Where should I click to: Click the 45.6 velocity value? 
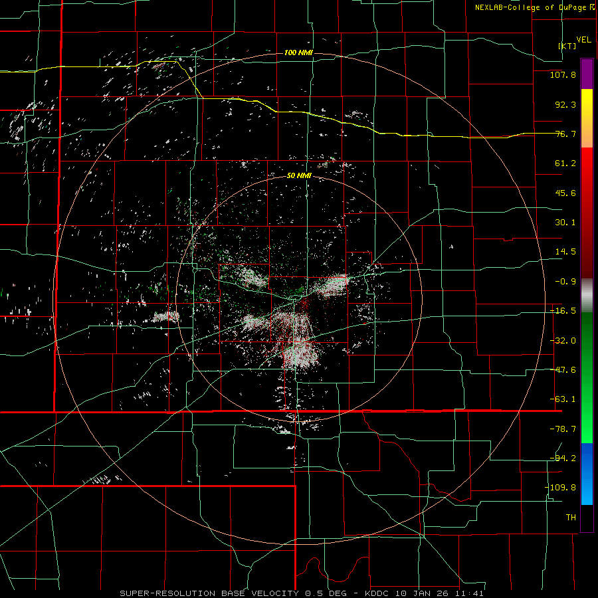pyautogui.click(x=565, y=193)
